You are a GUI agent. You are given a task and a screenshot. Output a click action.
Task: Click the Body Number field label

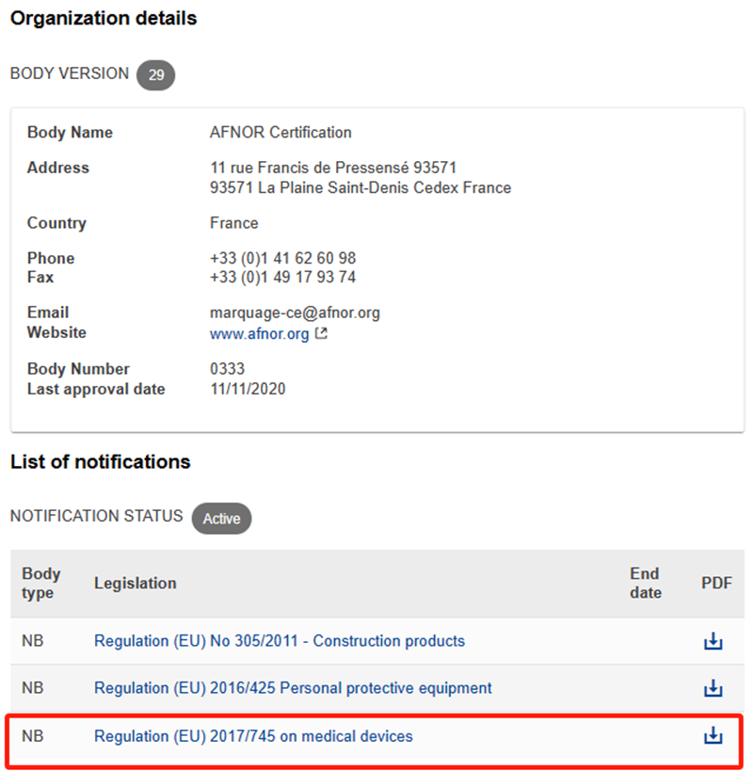coord(78,369)
